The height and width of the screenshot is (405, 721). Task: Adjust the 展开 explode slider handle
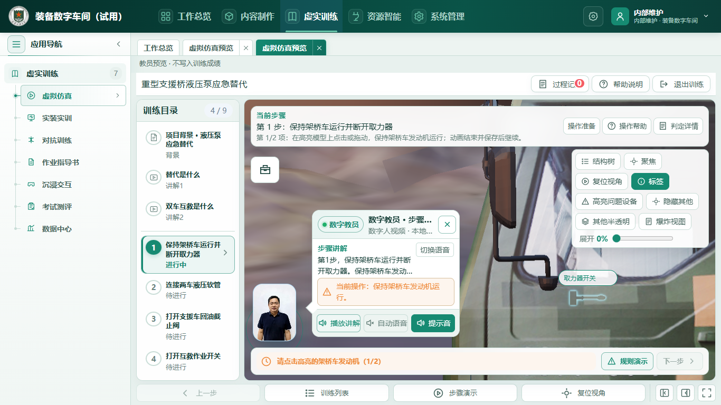616,239
